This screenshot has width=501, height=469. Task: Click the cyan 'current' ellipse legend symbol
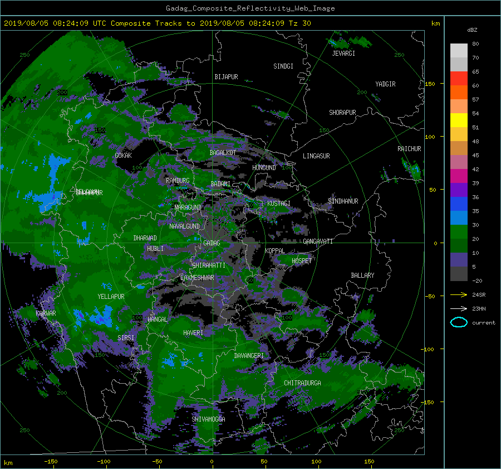459,322
